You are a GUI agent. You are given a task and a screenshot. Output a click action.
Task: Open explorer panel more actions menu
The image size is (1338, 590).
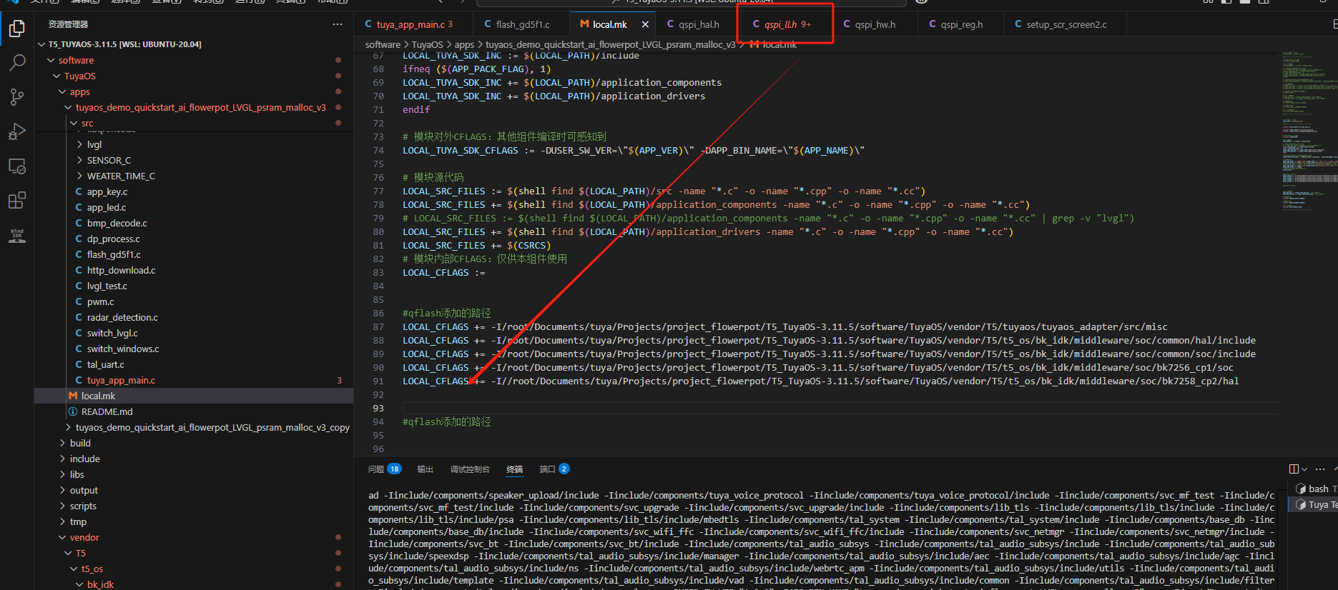click(338, 24)
